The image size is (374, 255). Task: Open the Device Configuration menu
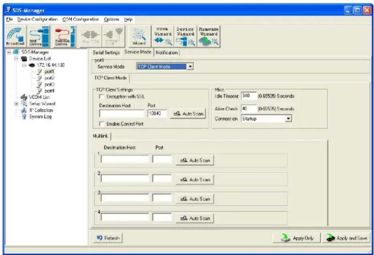tap(37, 19)
